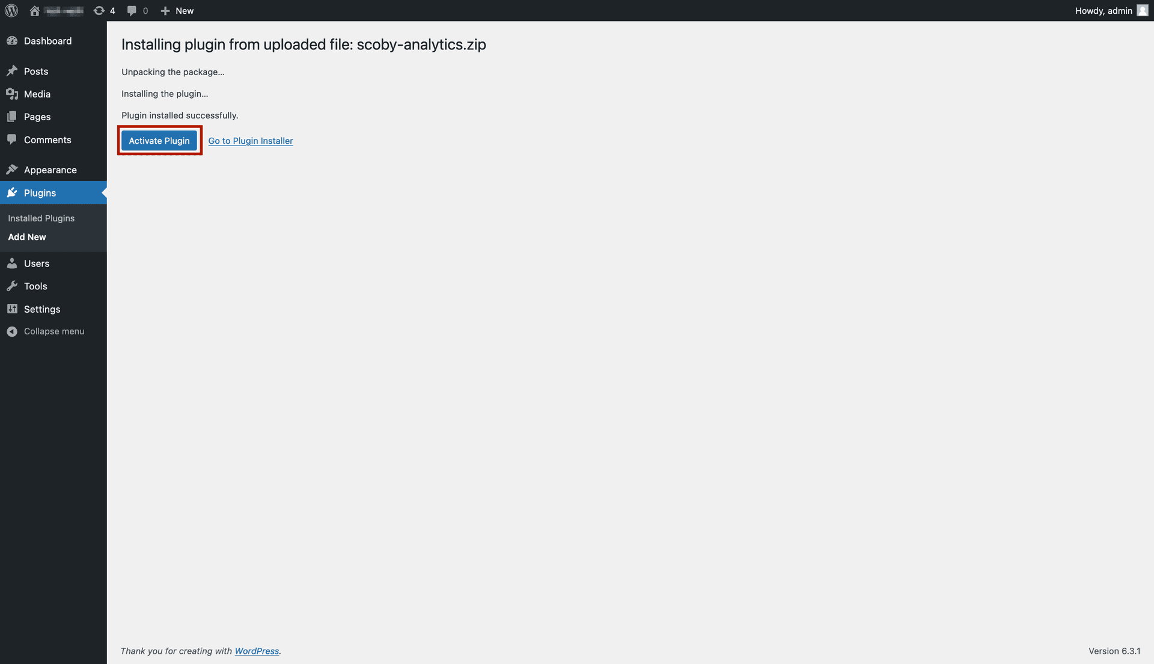Open Installed Plugins list
Image resolution: width=1154 pixels, height=664 pixels.
[x=41, y=217]
